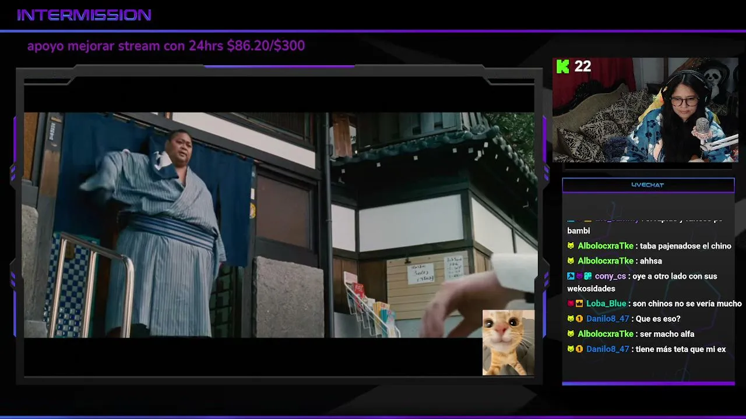Click the chat message 'ahhsa'
Image resolution: width=746 pixels, height=419 pixels.
coord(651,261)
